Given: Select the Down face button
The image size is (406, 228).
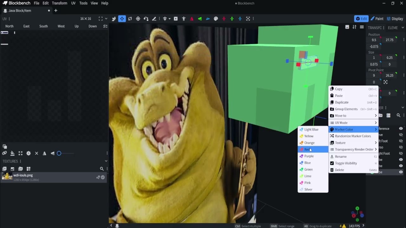Looking at the screenshot, I should click(x=93, y=26).
